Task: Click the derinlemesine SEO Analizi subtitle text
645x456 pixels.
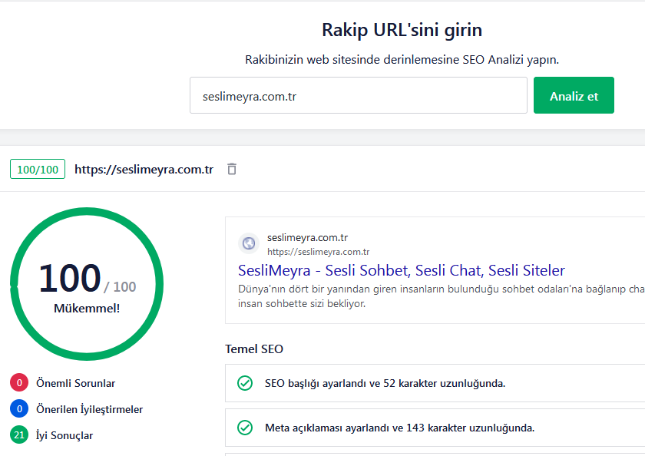Action: 402,60
